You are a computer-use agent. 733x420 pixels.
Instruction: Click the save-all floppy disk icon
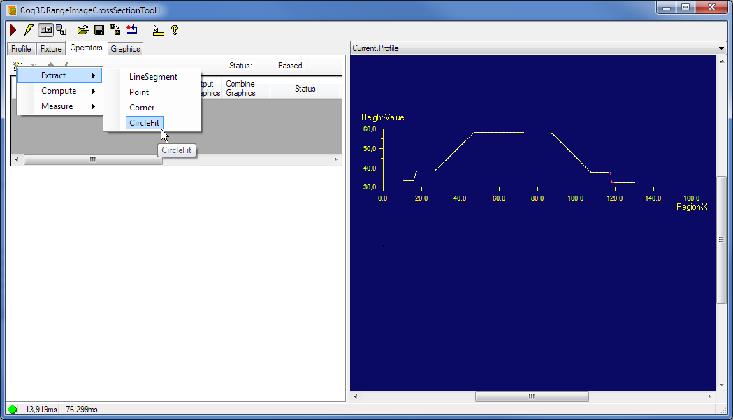click(114, 29)
